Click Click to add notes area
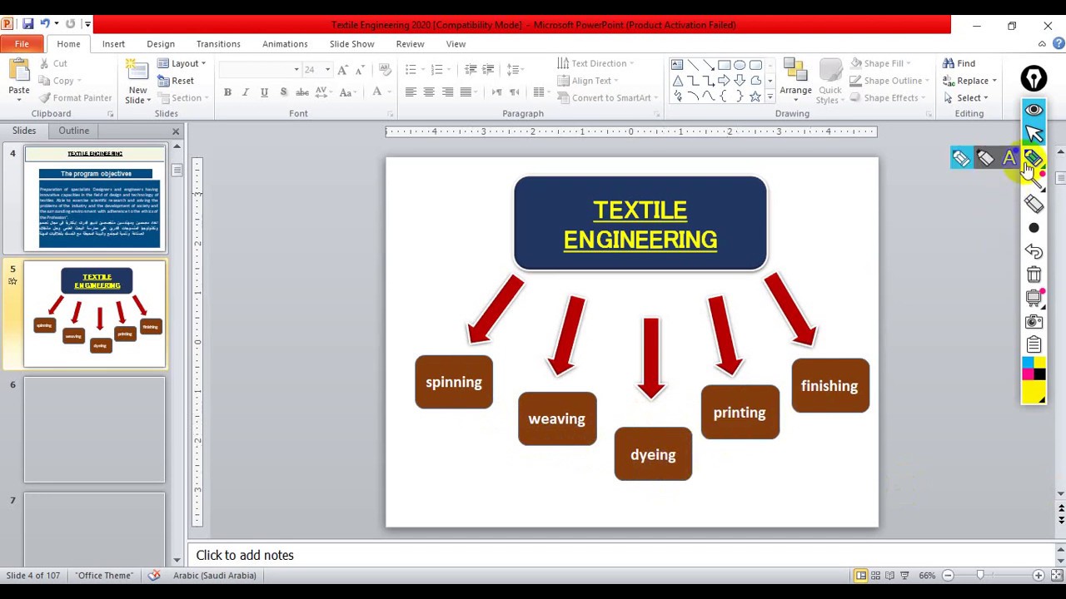This screenshot has height=599, width=1066. click(x=620, y=555)
